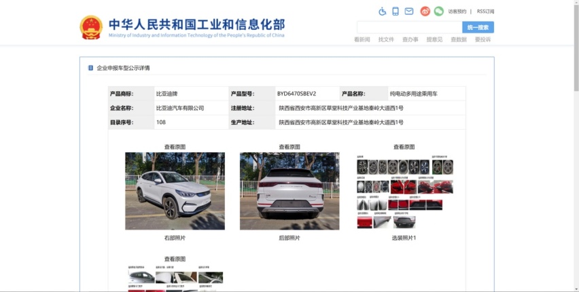The width and height of the screenshot is (579, 292).
Task: Click the catalog number 108
Action: point(161,122)
